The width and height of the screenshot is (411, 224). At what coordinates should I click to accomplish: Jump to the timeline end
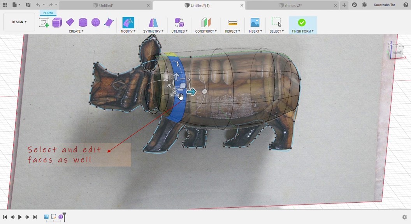35,217
